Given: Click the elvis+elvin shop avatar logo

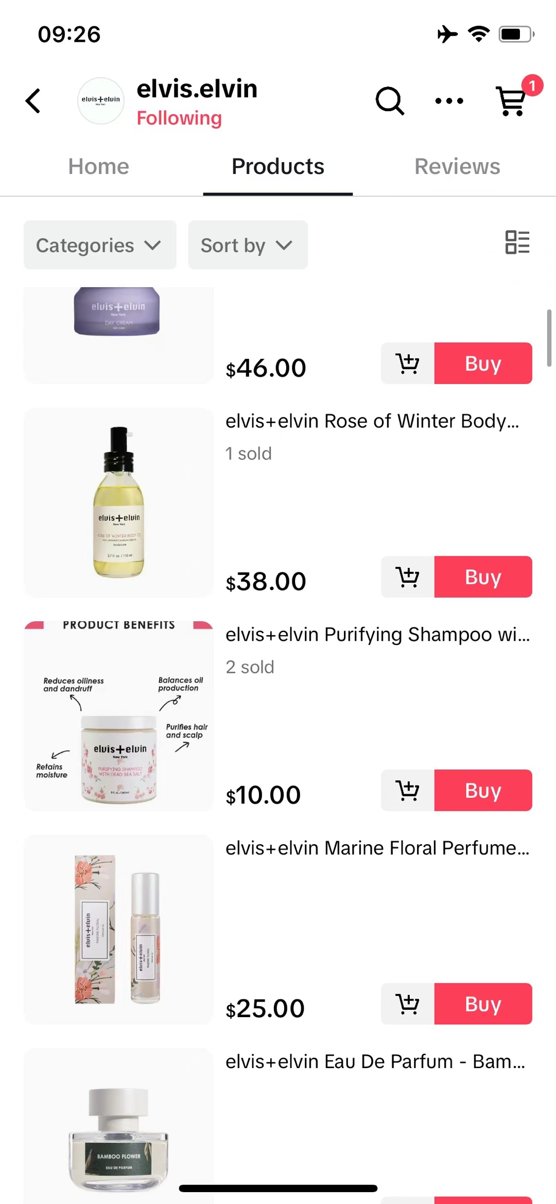Looking at the screenshot, I should (101, 101).
